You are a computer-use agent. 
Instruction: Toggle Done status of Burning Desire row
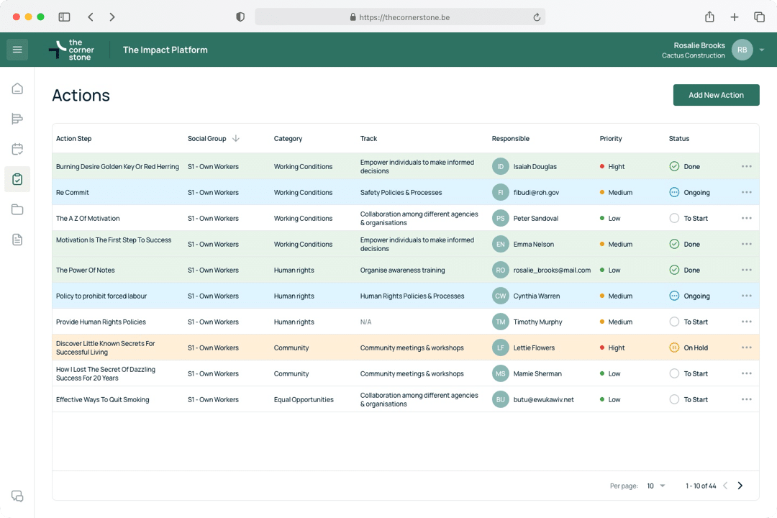click(674, 167)
